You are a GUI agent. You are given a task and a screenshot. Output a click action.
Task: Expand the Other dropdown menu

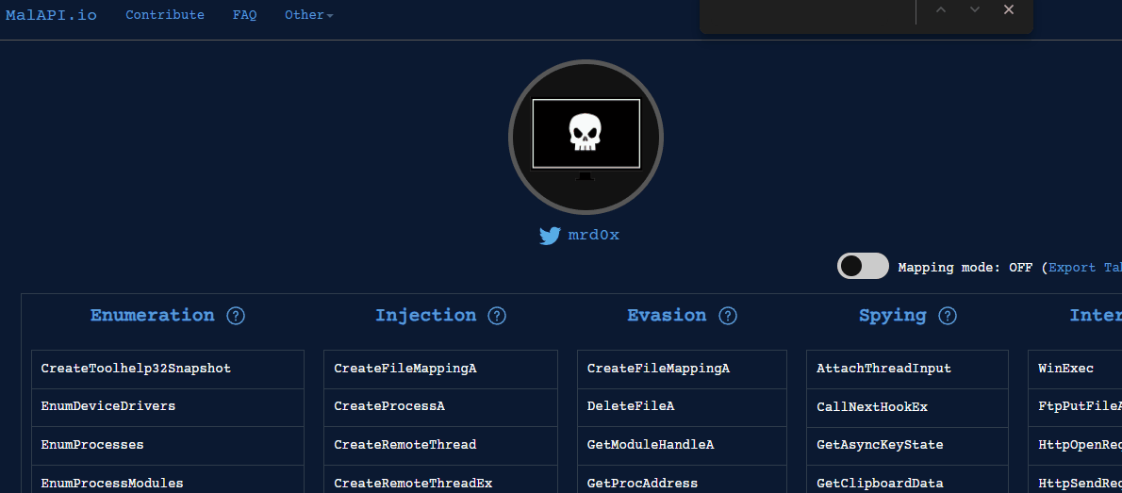coord(308,15)
